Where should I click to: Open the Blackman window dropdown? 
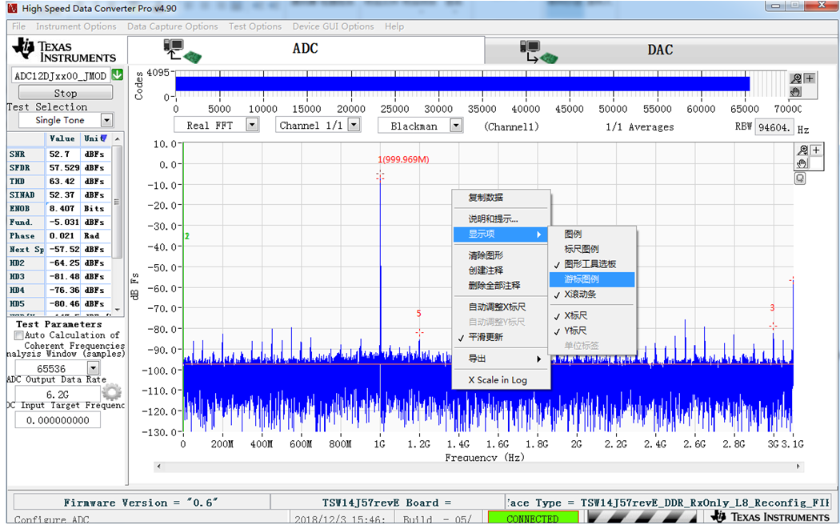pyautogui.click(x=456, y=126)
